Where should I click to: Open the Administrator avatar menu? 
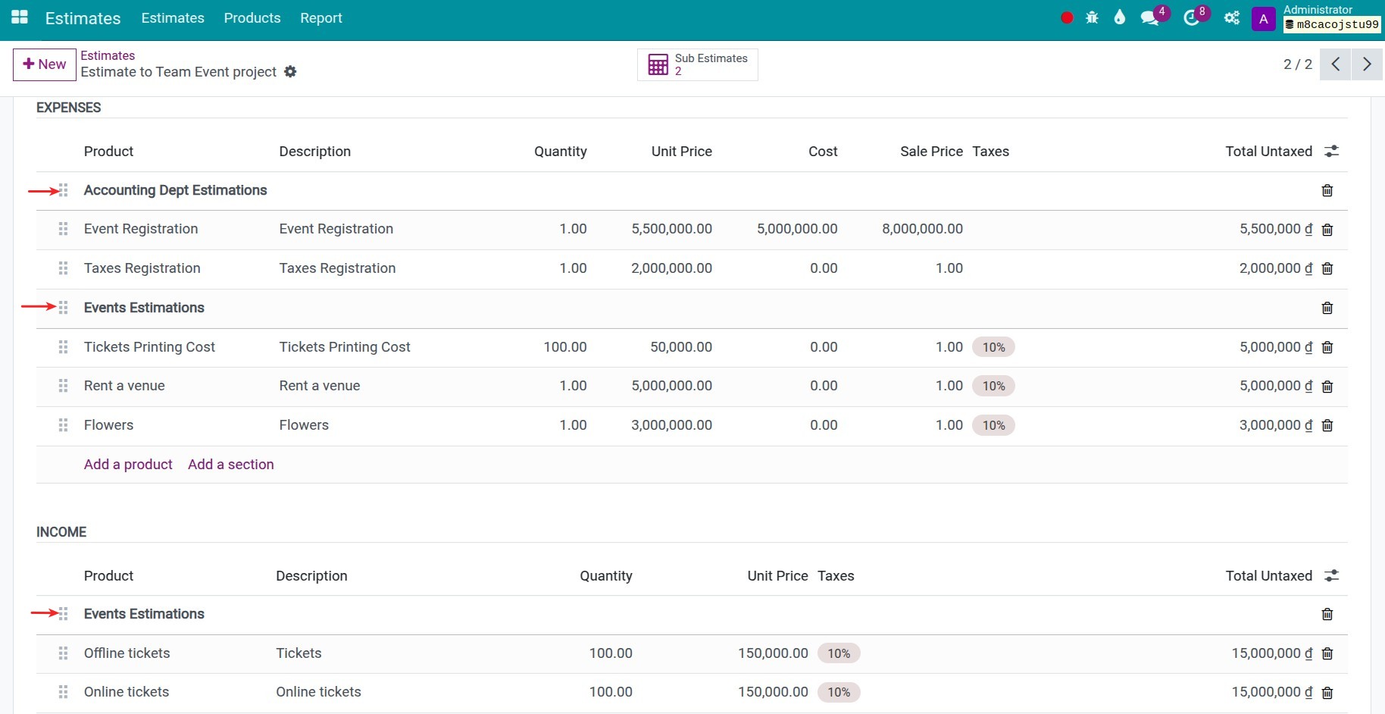tap(1263, 19)
